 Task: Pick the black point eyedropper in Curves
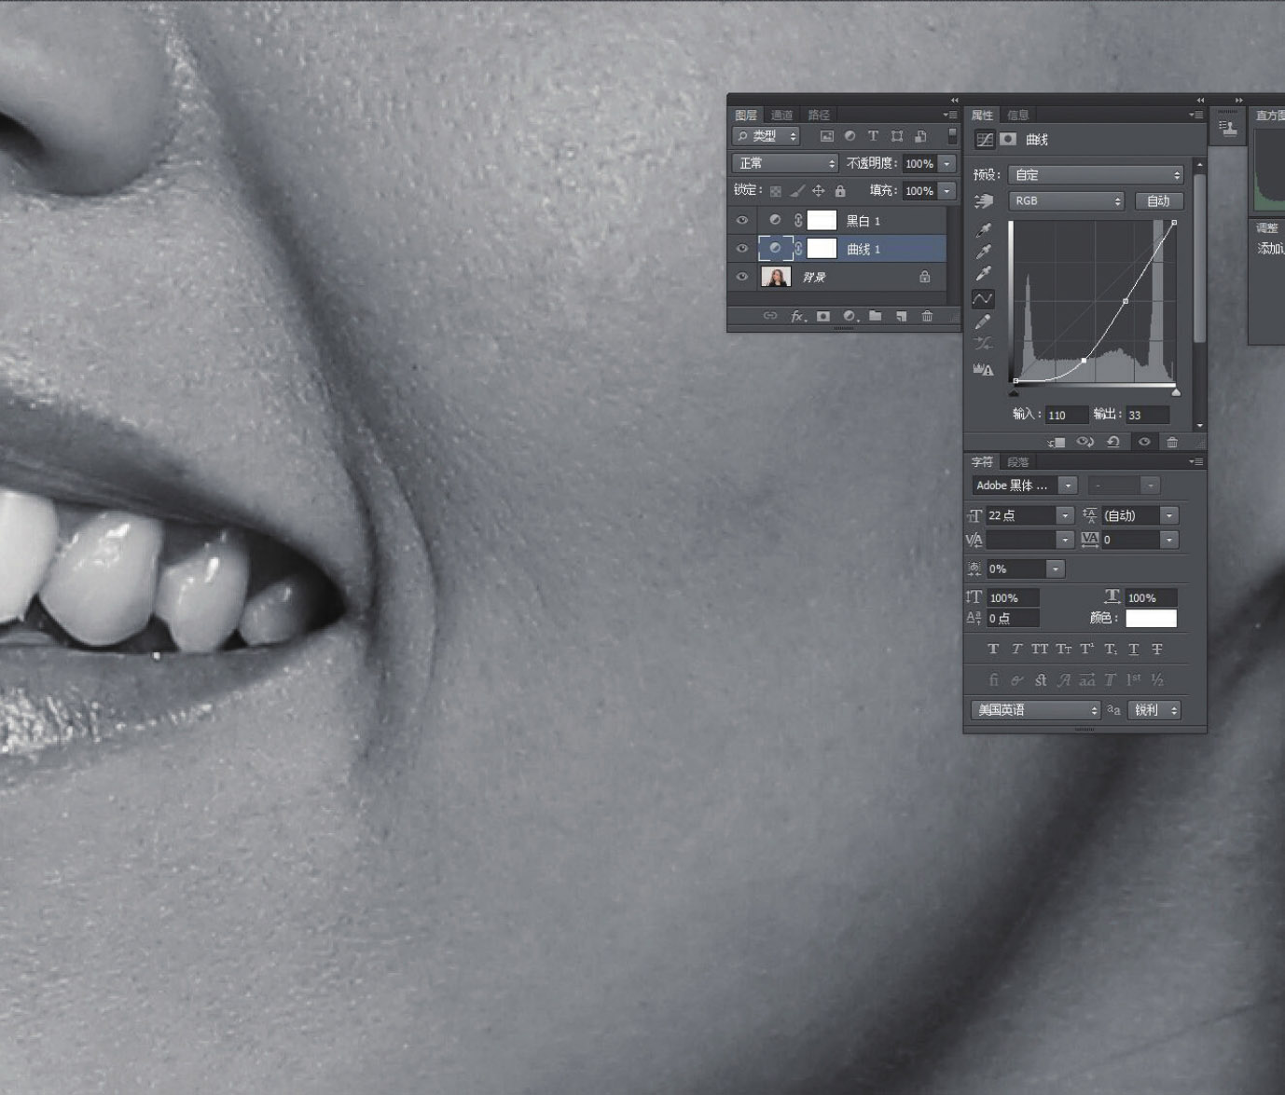(983, 229)
